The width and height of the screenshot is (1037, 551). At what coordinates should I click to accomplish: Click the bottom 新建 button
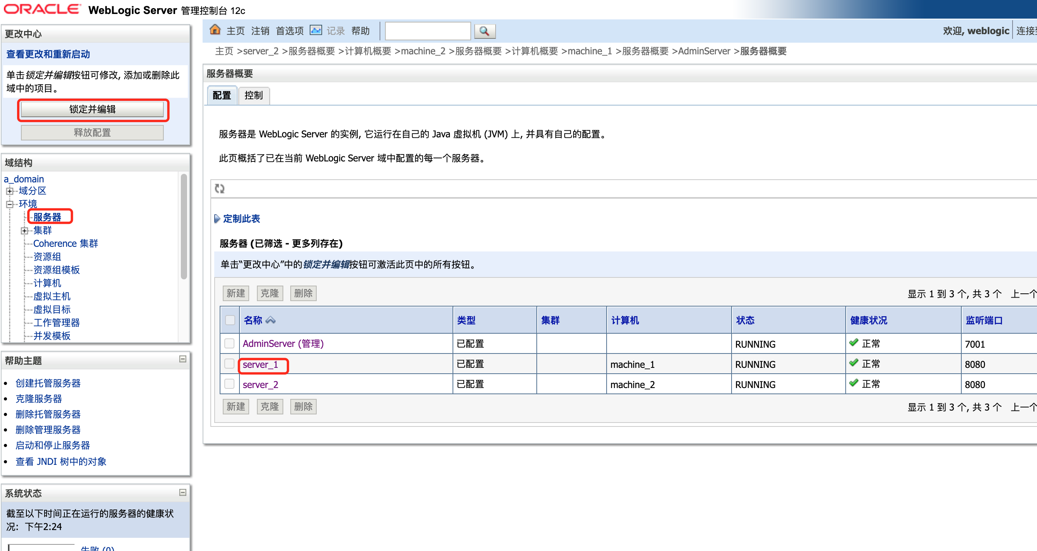point(236,407)
